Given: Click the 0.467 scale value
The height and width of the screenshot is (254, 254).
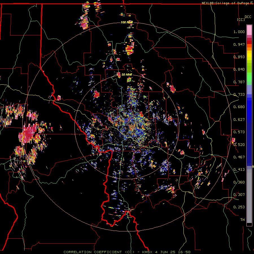Looking at the screenshot, I should point(239,157).
